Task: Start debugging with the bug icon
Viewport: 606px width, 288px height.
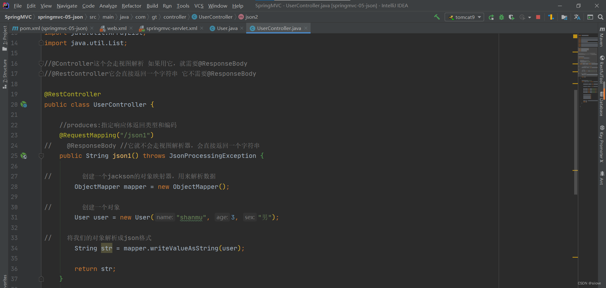Action: [x=502, y=17]
